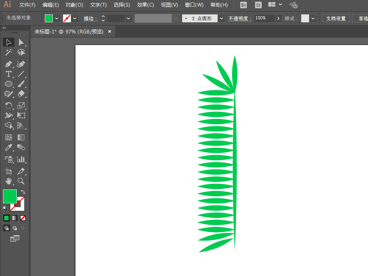Click the 文档设置 button
This screenshot has height=276, width=368.
point(335,19)
